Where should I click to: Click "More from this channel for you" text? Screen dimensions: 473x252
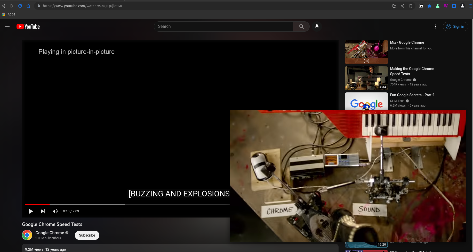coord(411,48)
